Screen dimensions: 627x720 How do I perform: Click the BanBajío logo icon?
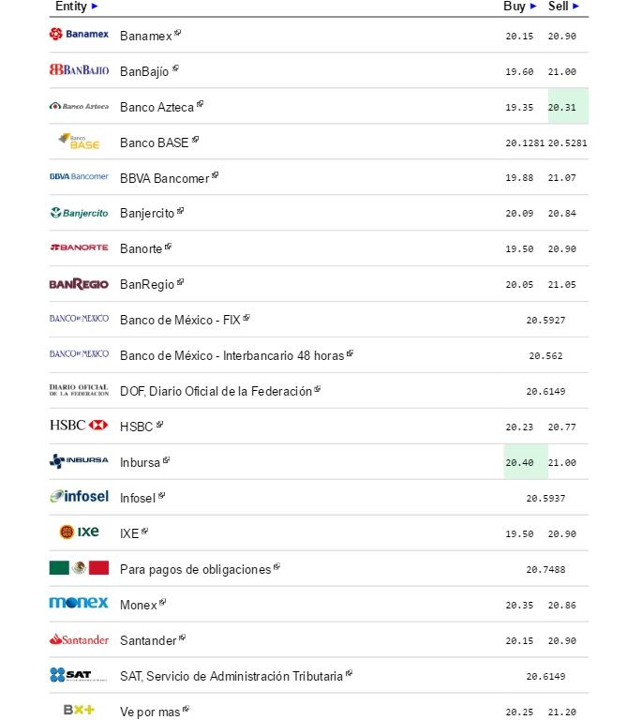(x=79, y=70)
